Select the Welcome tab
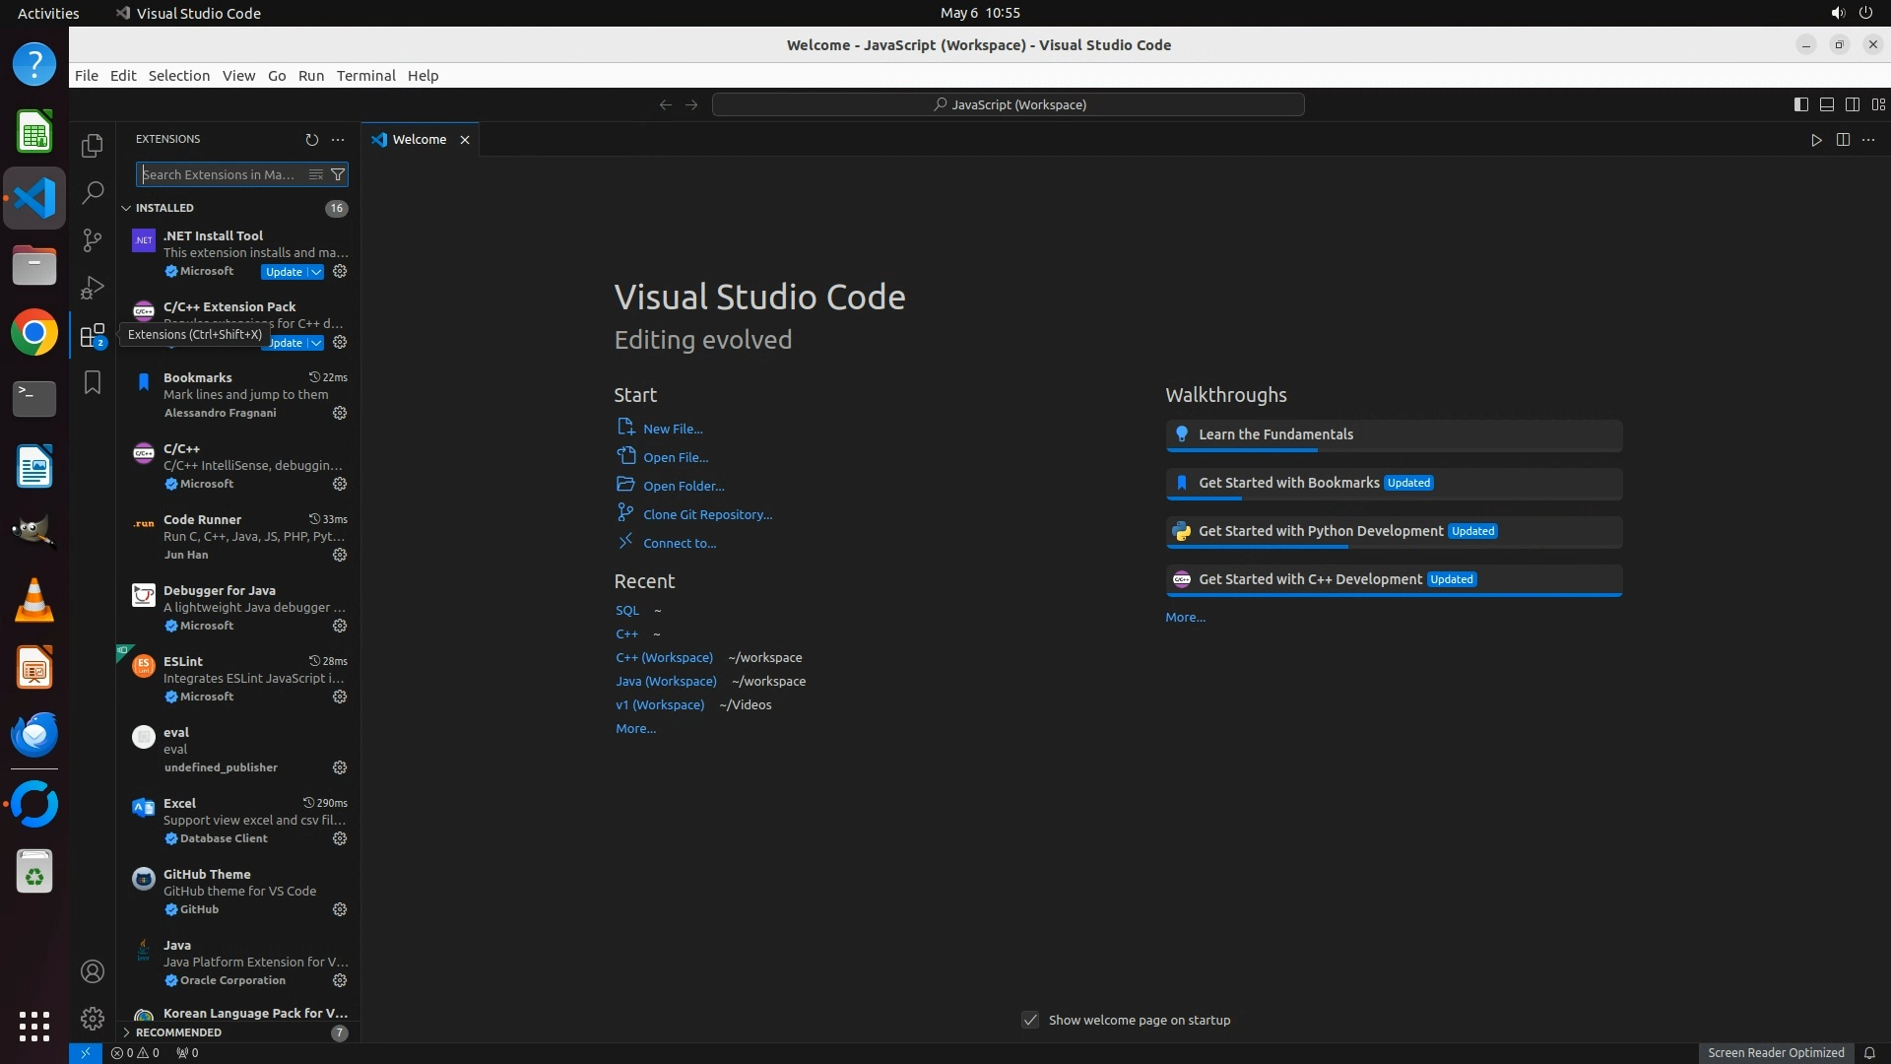 [x=419, y=140]
